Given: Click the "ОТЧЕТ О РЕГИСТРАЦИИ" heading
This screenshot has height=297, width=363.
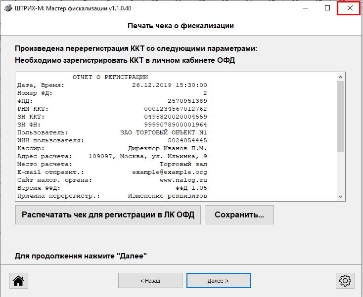Looking at the screenshot, I should click(x=110, y=77).
